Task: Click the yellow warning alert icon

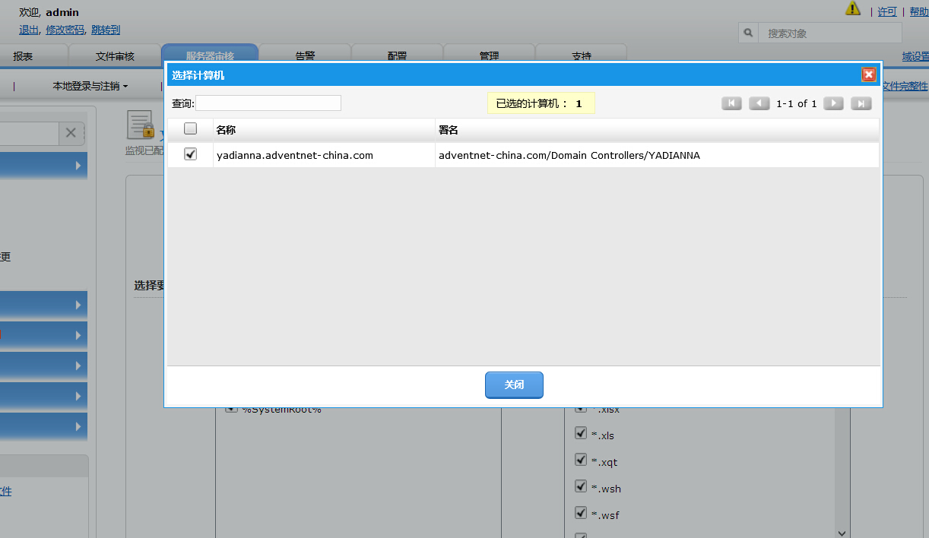Action: pyautogui.click(x=853, y=9)
